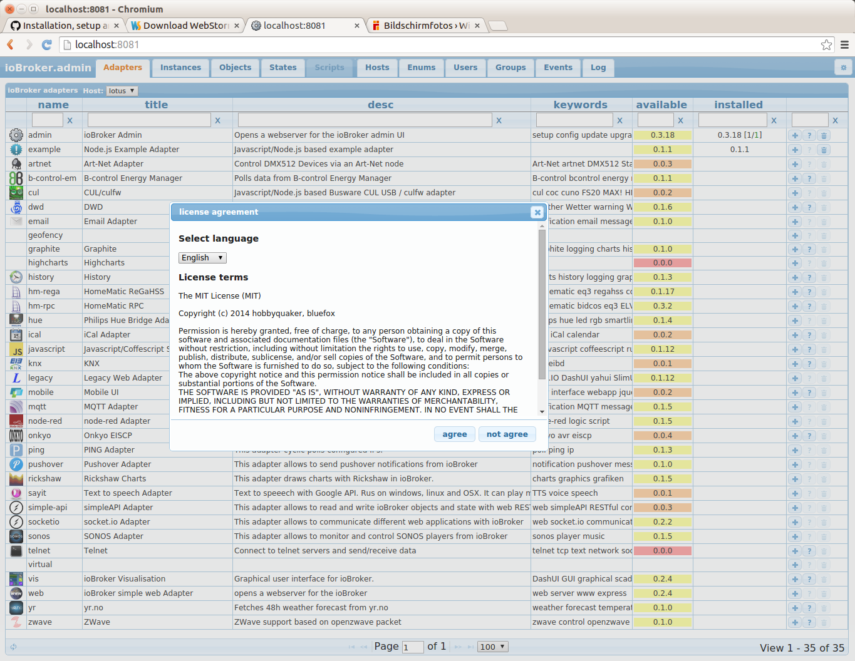Click the history adapter clock icon
This screenshot has height=661, width=855.
point(16,277)
